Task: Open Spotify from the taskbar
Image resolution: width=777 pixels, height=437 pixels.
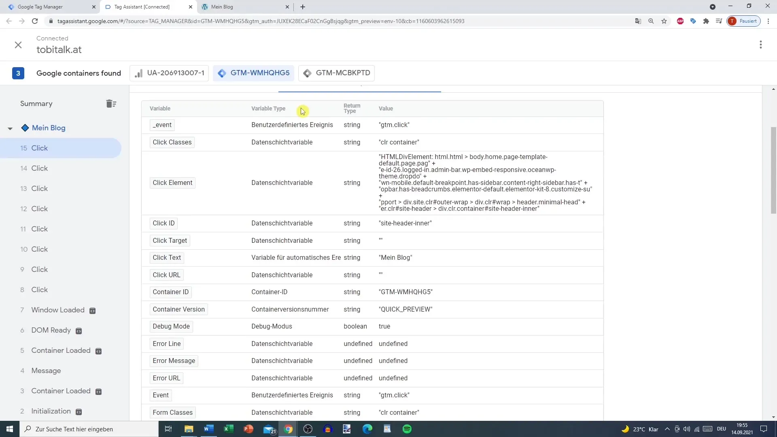Action: (407, 429)
